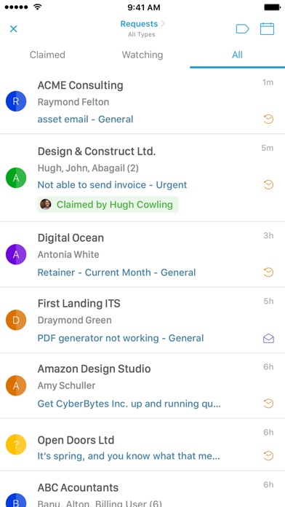The width and height of the screenshot is (285, 507).
Task: Switch to the Claimed tab
Action: (x=47, y=55)
